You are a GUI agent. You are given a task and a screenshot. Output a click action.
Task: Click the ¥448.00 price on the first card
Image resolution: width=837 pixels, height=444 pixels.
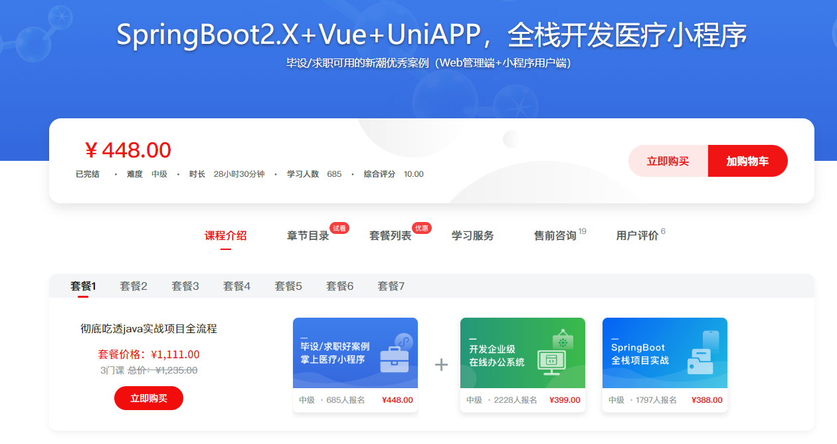click(x=397, y=400)
